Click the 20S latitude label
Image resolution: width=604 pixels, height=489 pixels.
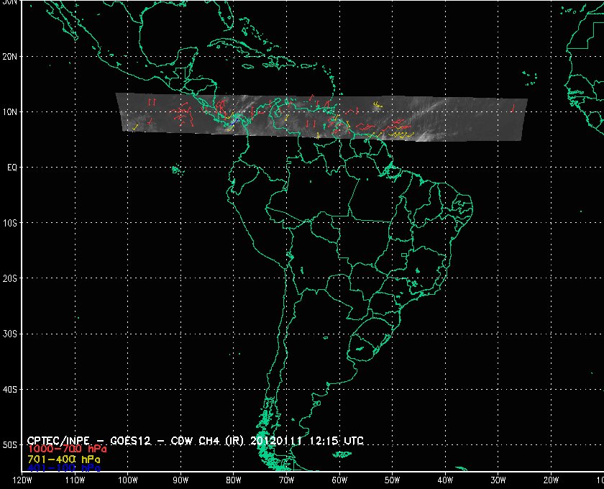pyautogui.click(x=9, y=278)
